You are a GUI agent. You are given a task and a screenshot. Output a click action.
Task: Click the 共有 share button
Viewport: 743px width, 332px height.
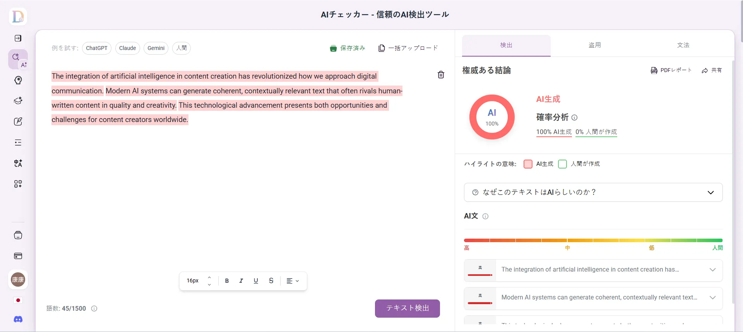(712, 70)
